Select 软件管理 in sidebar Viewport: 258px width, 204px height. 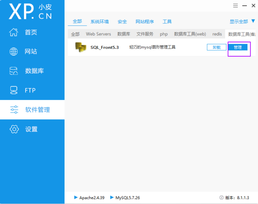38,110
